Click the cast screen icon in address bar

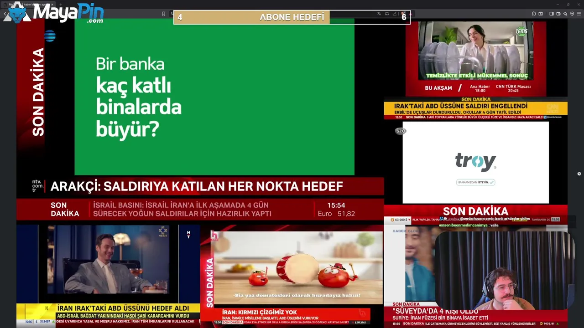tap(387, 14)
